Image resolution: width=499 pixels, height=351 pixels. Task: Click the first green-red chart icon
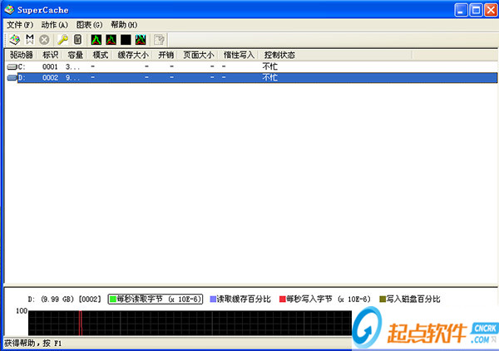96,40
